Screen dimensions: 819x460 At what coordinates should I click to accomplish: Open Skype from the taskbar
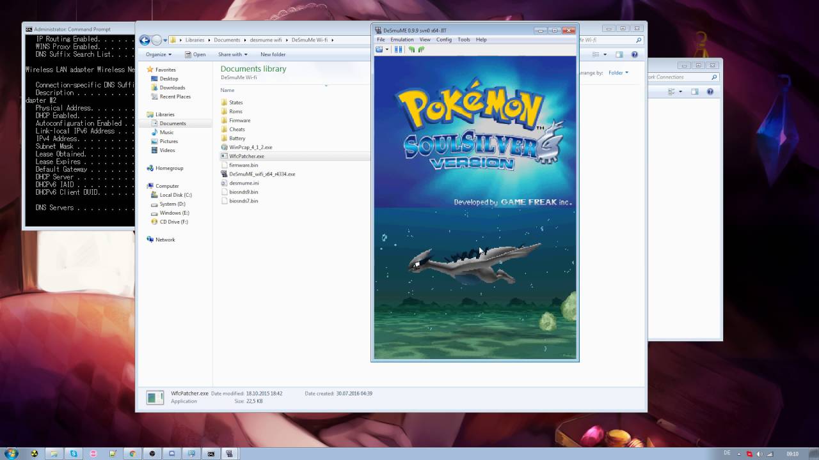(x=74, y=454)
